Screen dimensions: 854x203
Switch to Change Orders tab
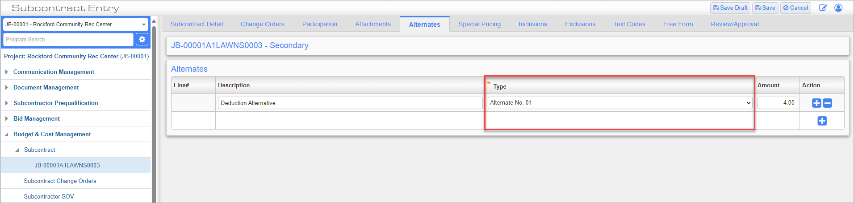point(262,24)
